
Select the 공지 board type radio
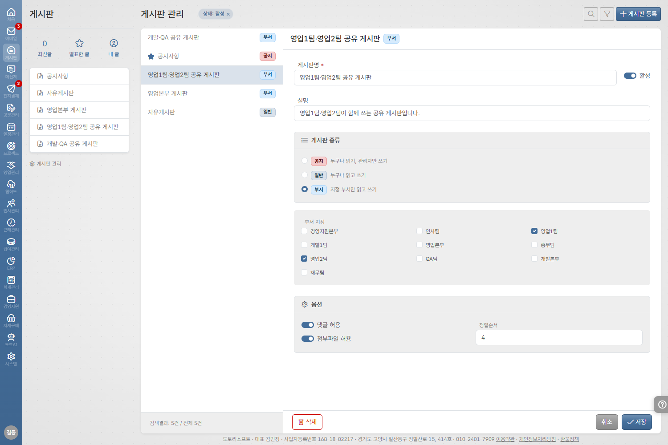click(305, 161)
